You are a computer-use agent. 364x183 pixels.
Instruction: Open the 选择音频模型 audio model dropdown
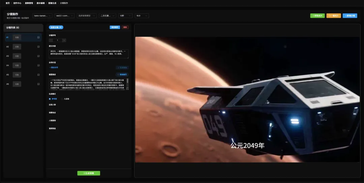pos(87,16)
